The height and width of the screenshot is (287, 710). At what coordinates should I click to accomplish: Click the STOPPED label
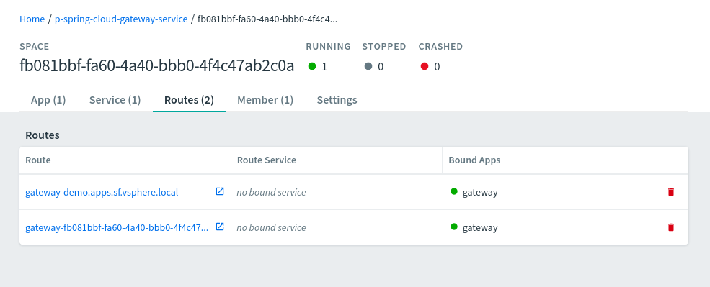(x=384, y=46)
